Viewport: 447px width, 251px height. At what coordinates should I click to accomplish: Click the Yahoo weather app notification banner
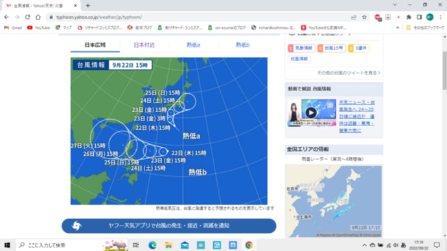tap(169, 226)
